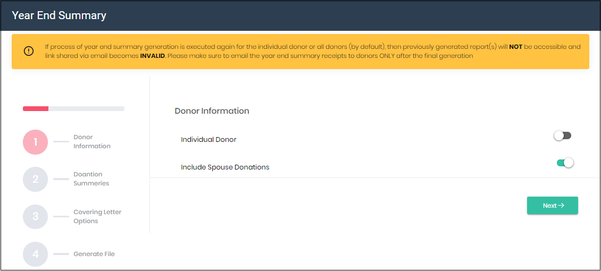601x271 pixels.
Task: Jump to Generate File step label
Action: pyautogui.click(x=94, y=254)
